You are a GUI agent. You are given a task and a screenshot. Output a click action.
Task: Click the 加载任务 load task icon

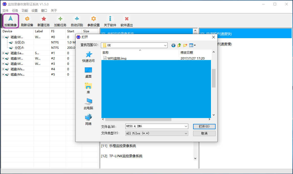pos(60,19)
